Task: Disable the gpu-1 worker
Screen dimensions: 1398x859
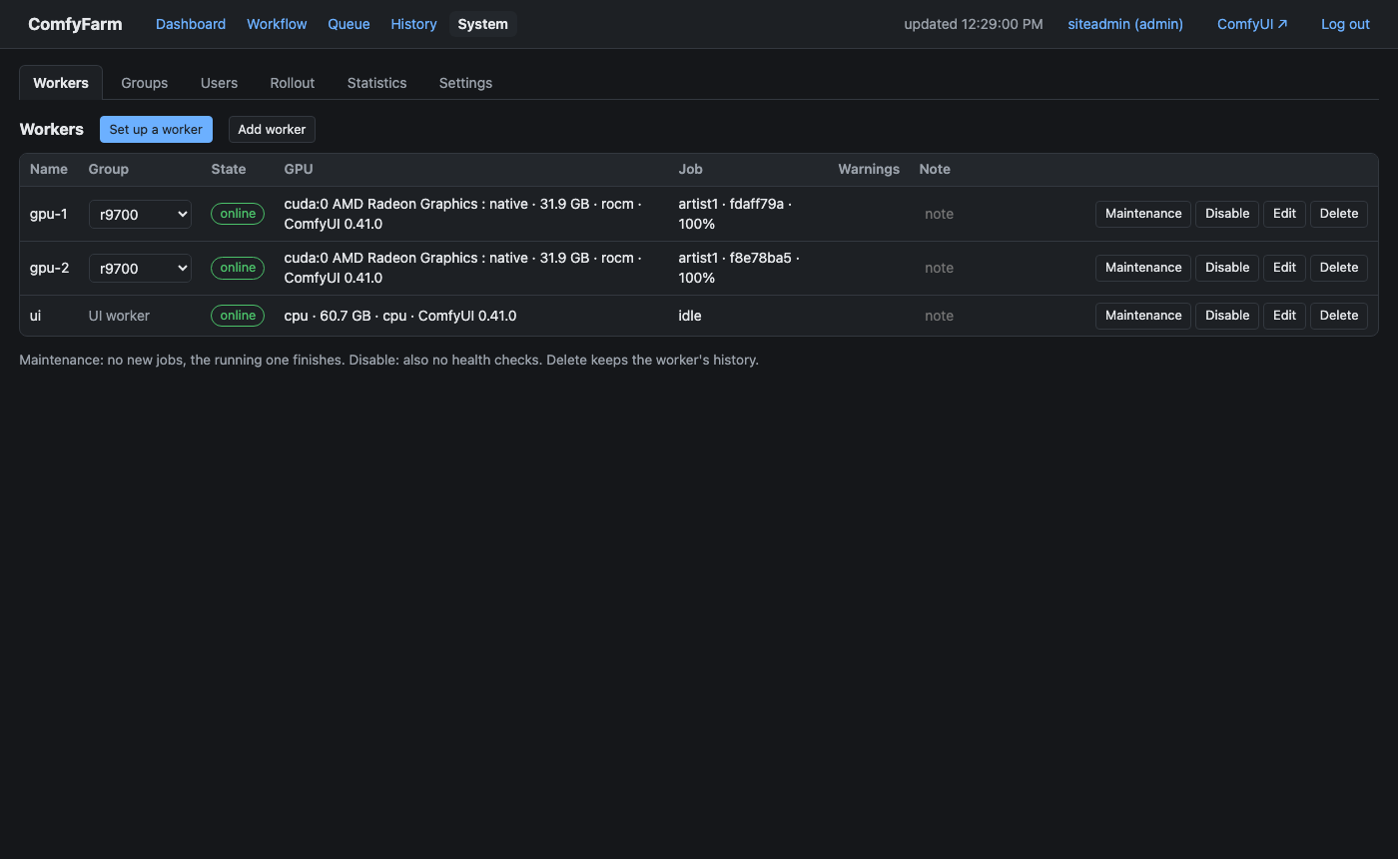Action: (1227, 214)
